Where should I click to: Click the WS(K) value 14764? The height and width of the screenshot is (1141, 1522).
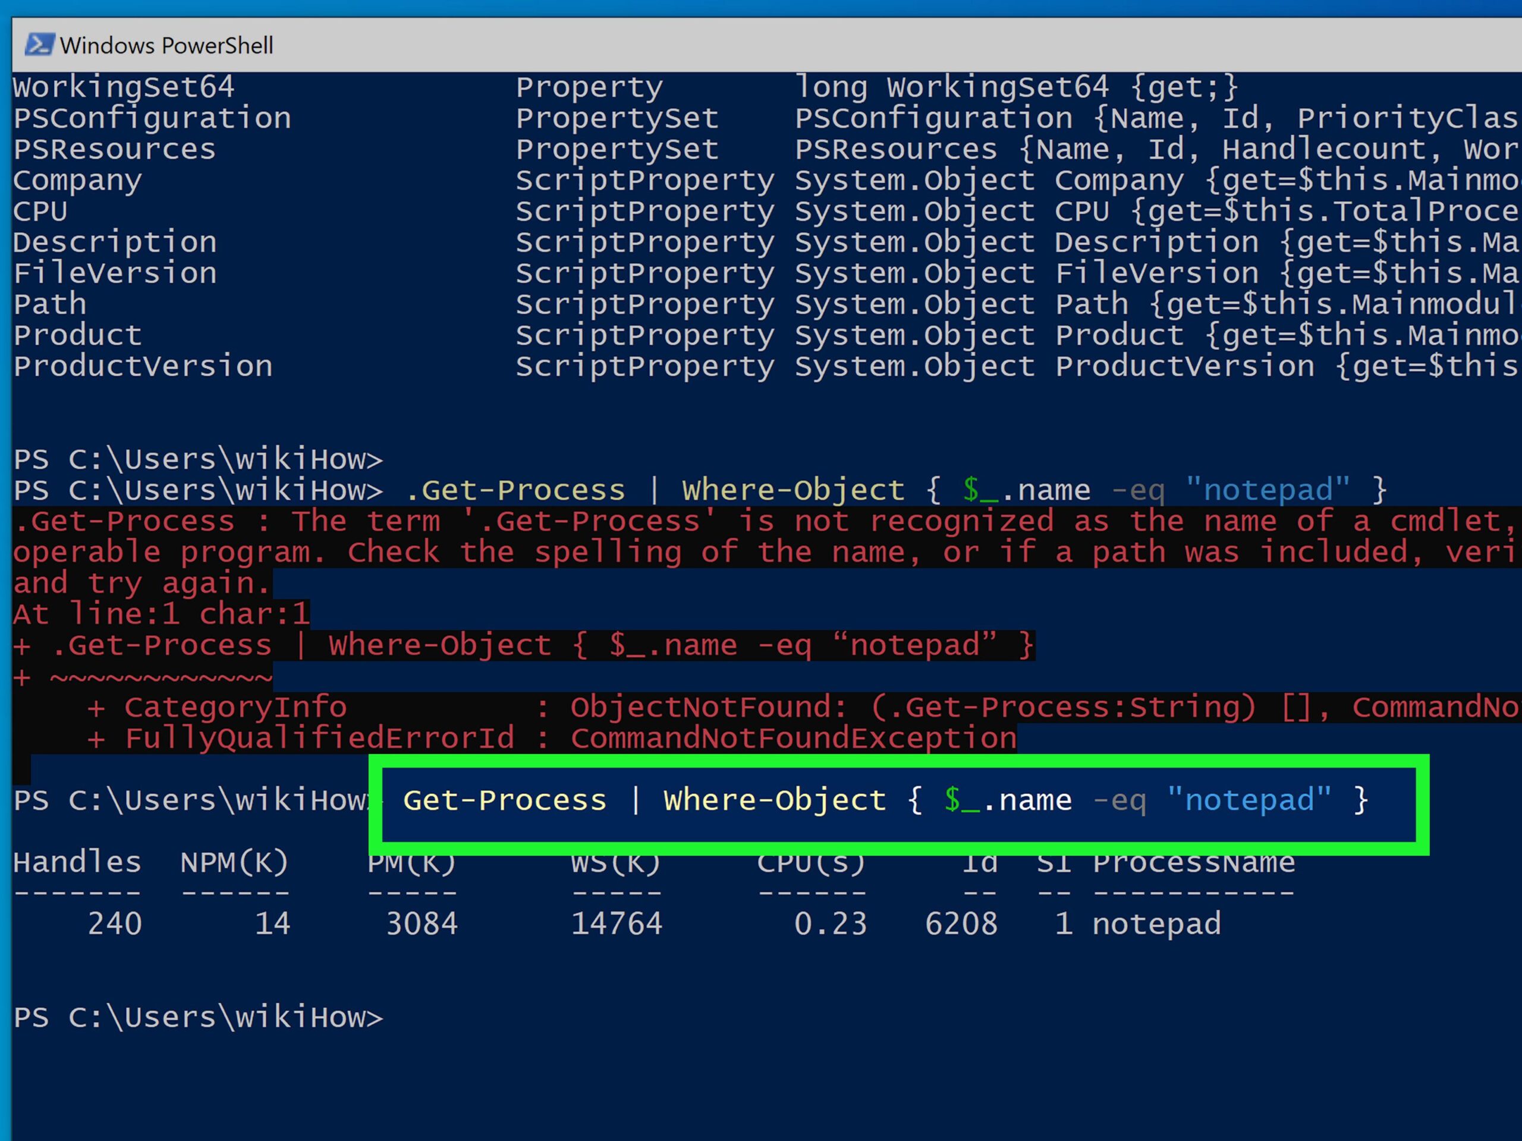[x=617, y=923]
